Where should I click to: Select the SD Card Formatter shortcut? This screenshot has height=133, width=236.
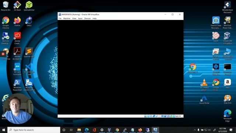click(17, 69)
